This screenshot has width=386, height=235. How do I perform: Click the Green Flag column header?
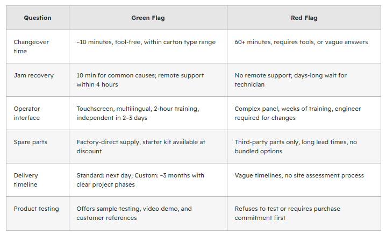pos(148,18)
